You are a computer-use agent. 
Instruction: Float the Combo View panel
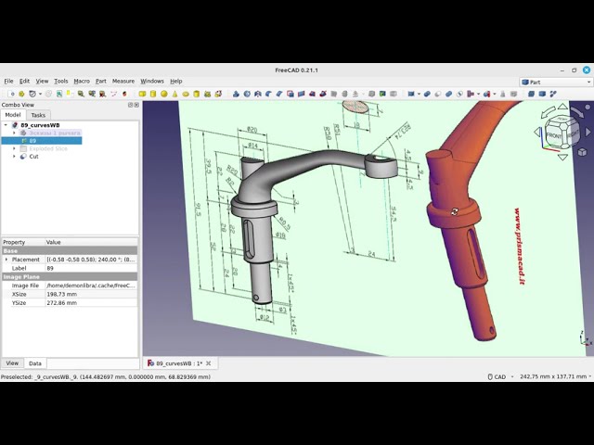[x=130, y=105]
